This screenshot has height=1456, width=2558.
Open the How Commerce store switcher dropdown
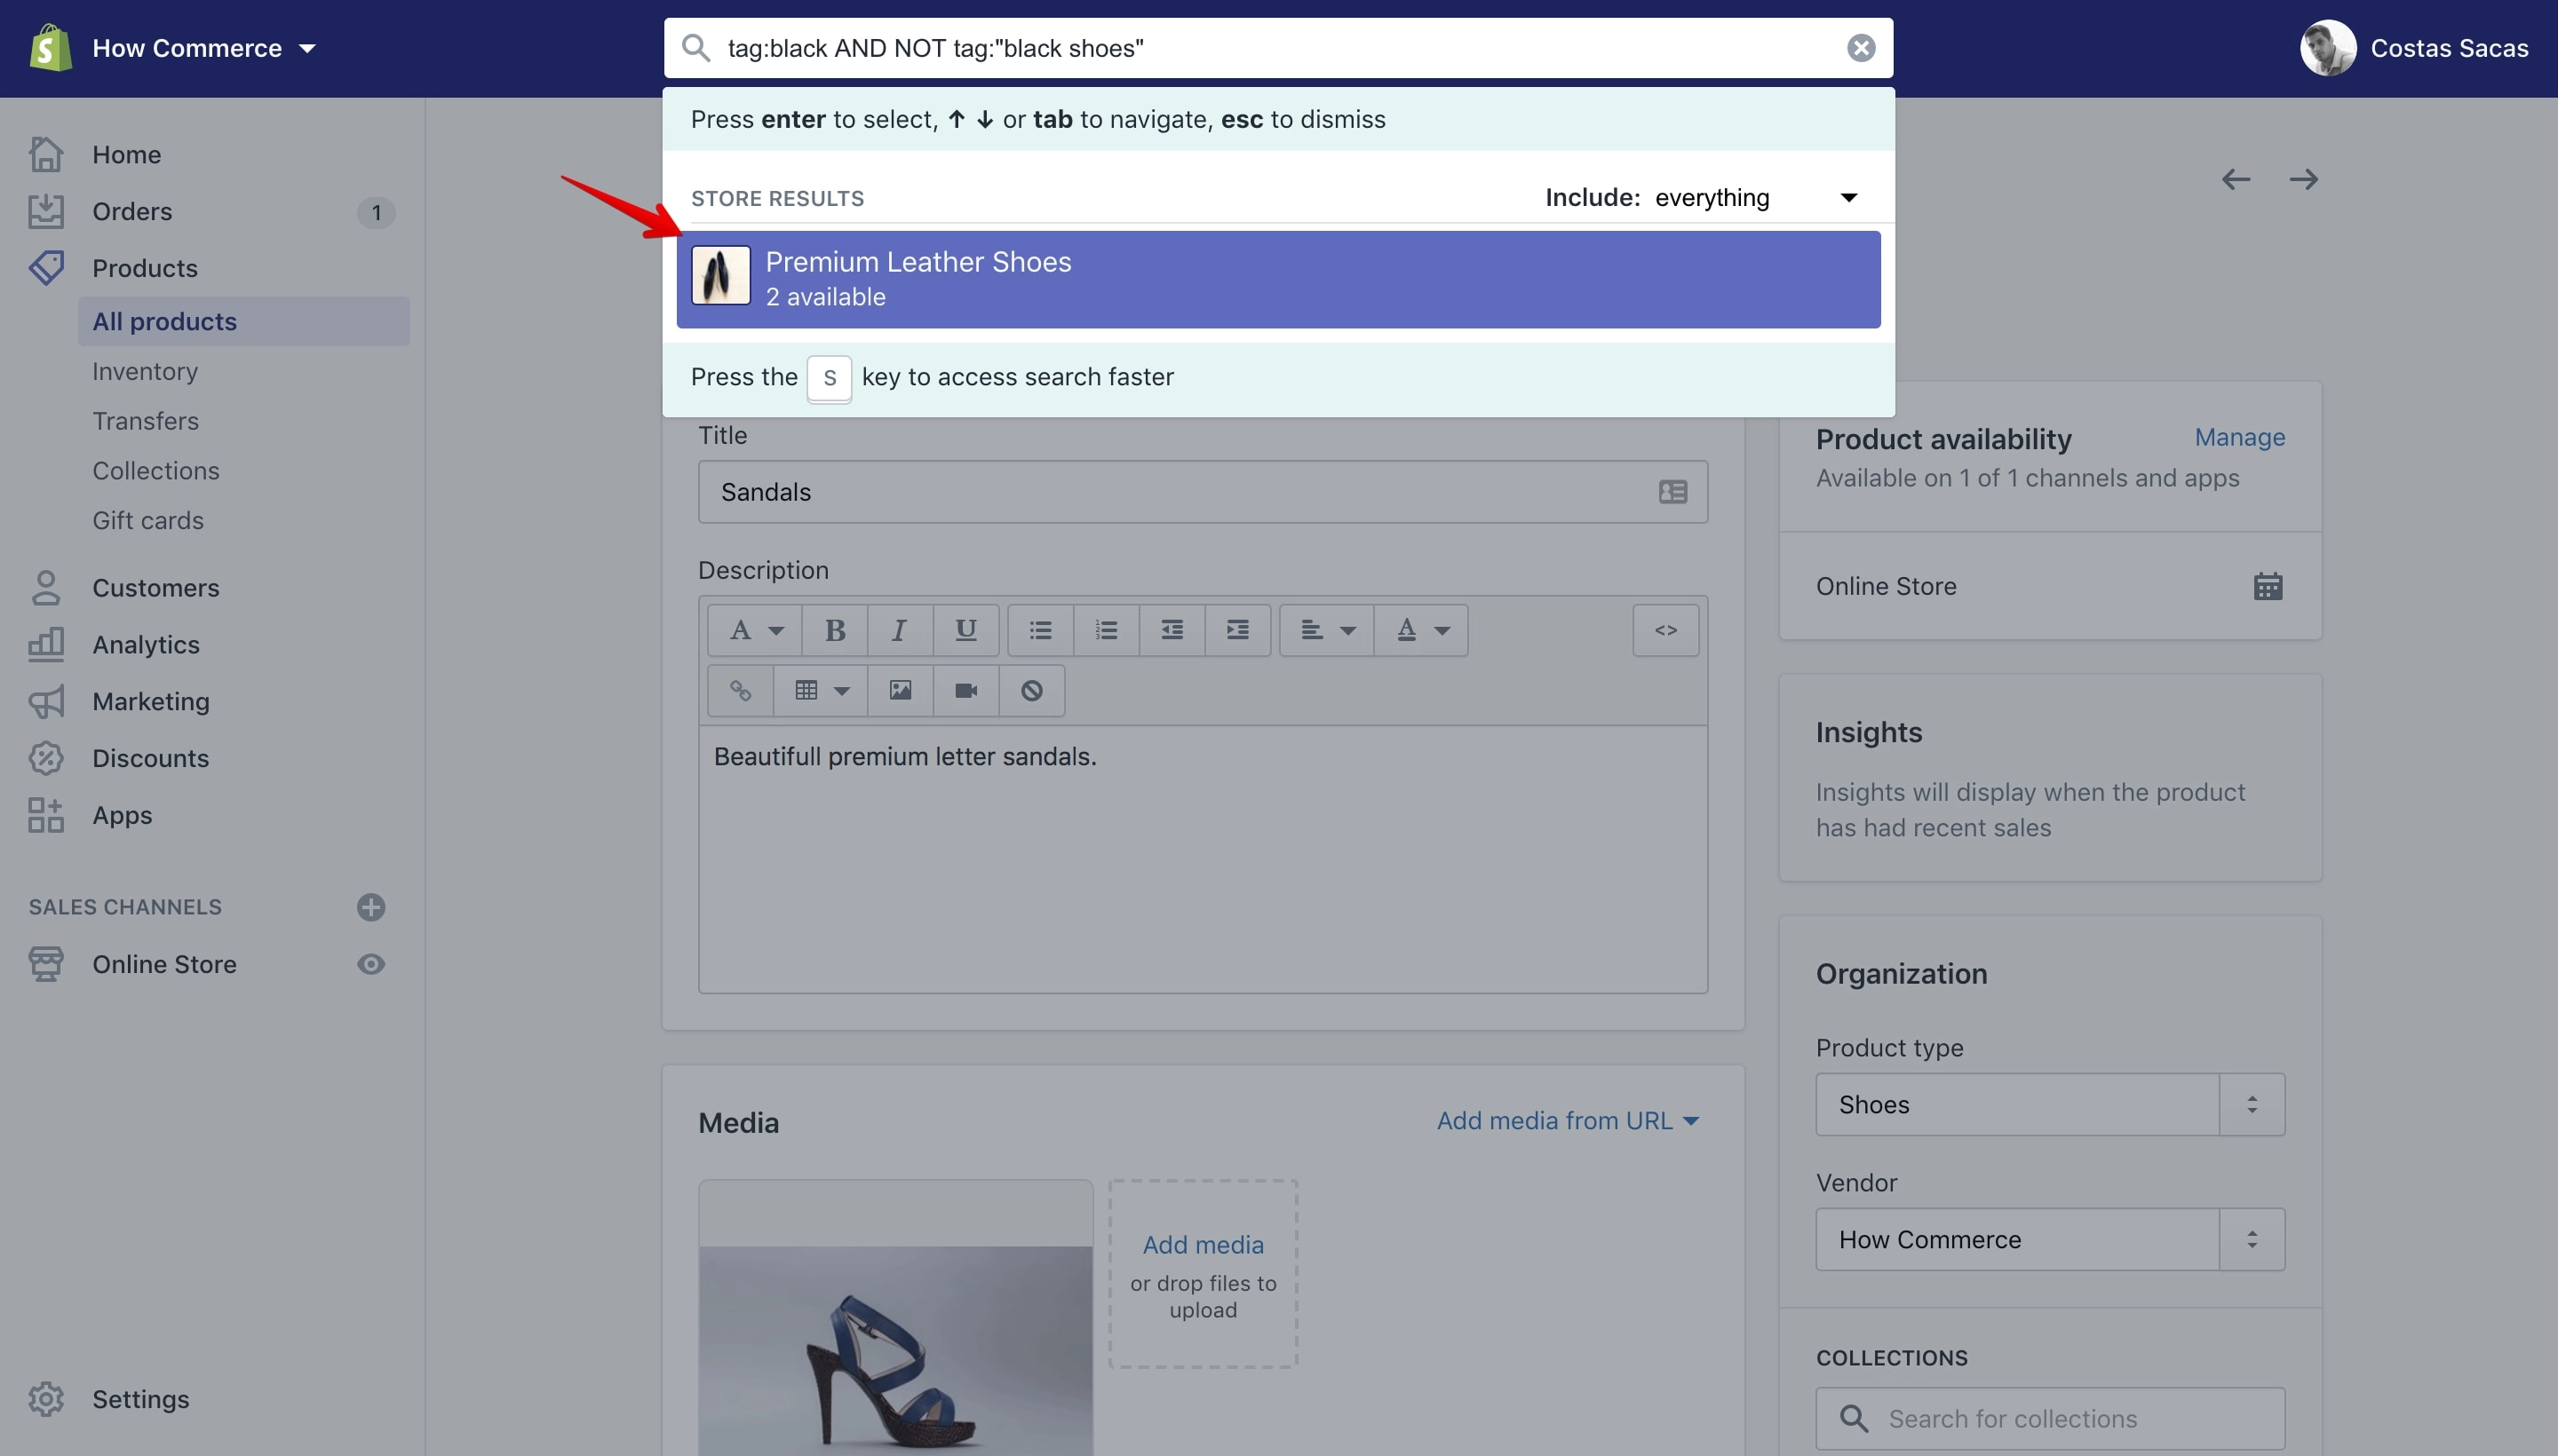pos(204,48)
